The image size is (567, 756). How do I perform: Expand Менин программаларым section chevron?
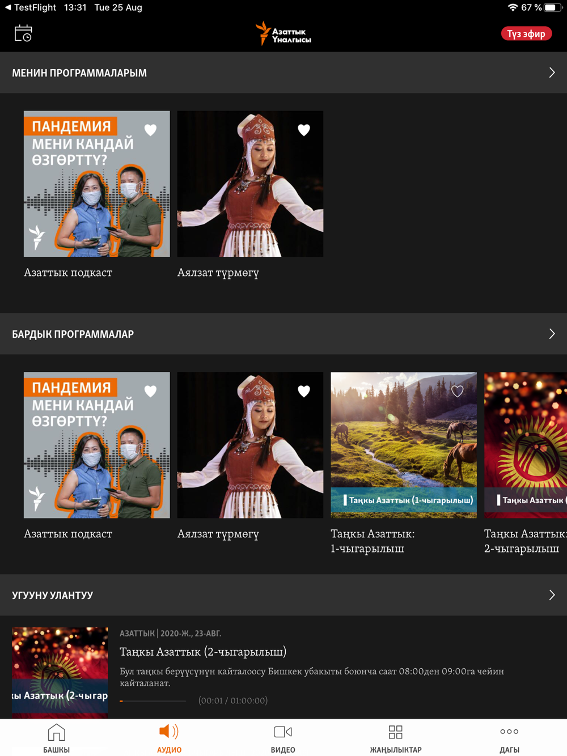coord(552,73)
